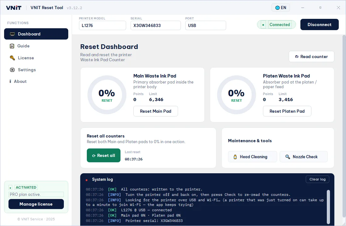Click the Head Cleaning bottle icon
The width and height of the screenshot is (346, 226).
click(235, 157)
